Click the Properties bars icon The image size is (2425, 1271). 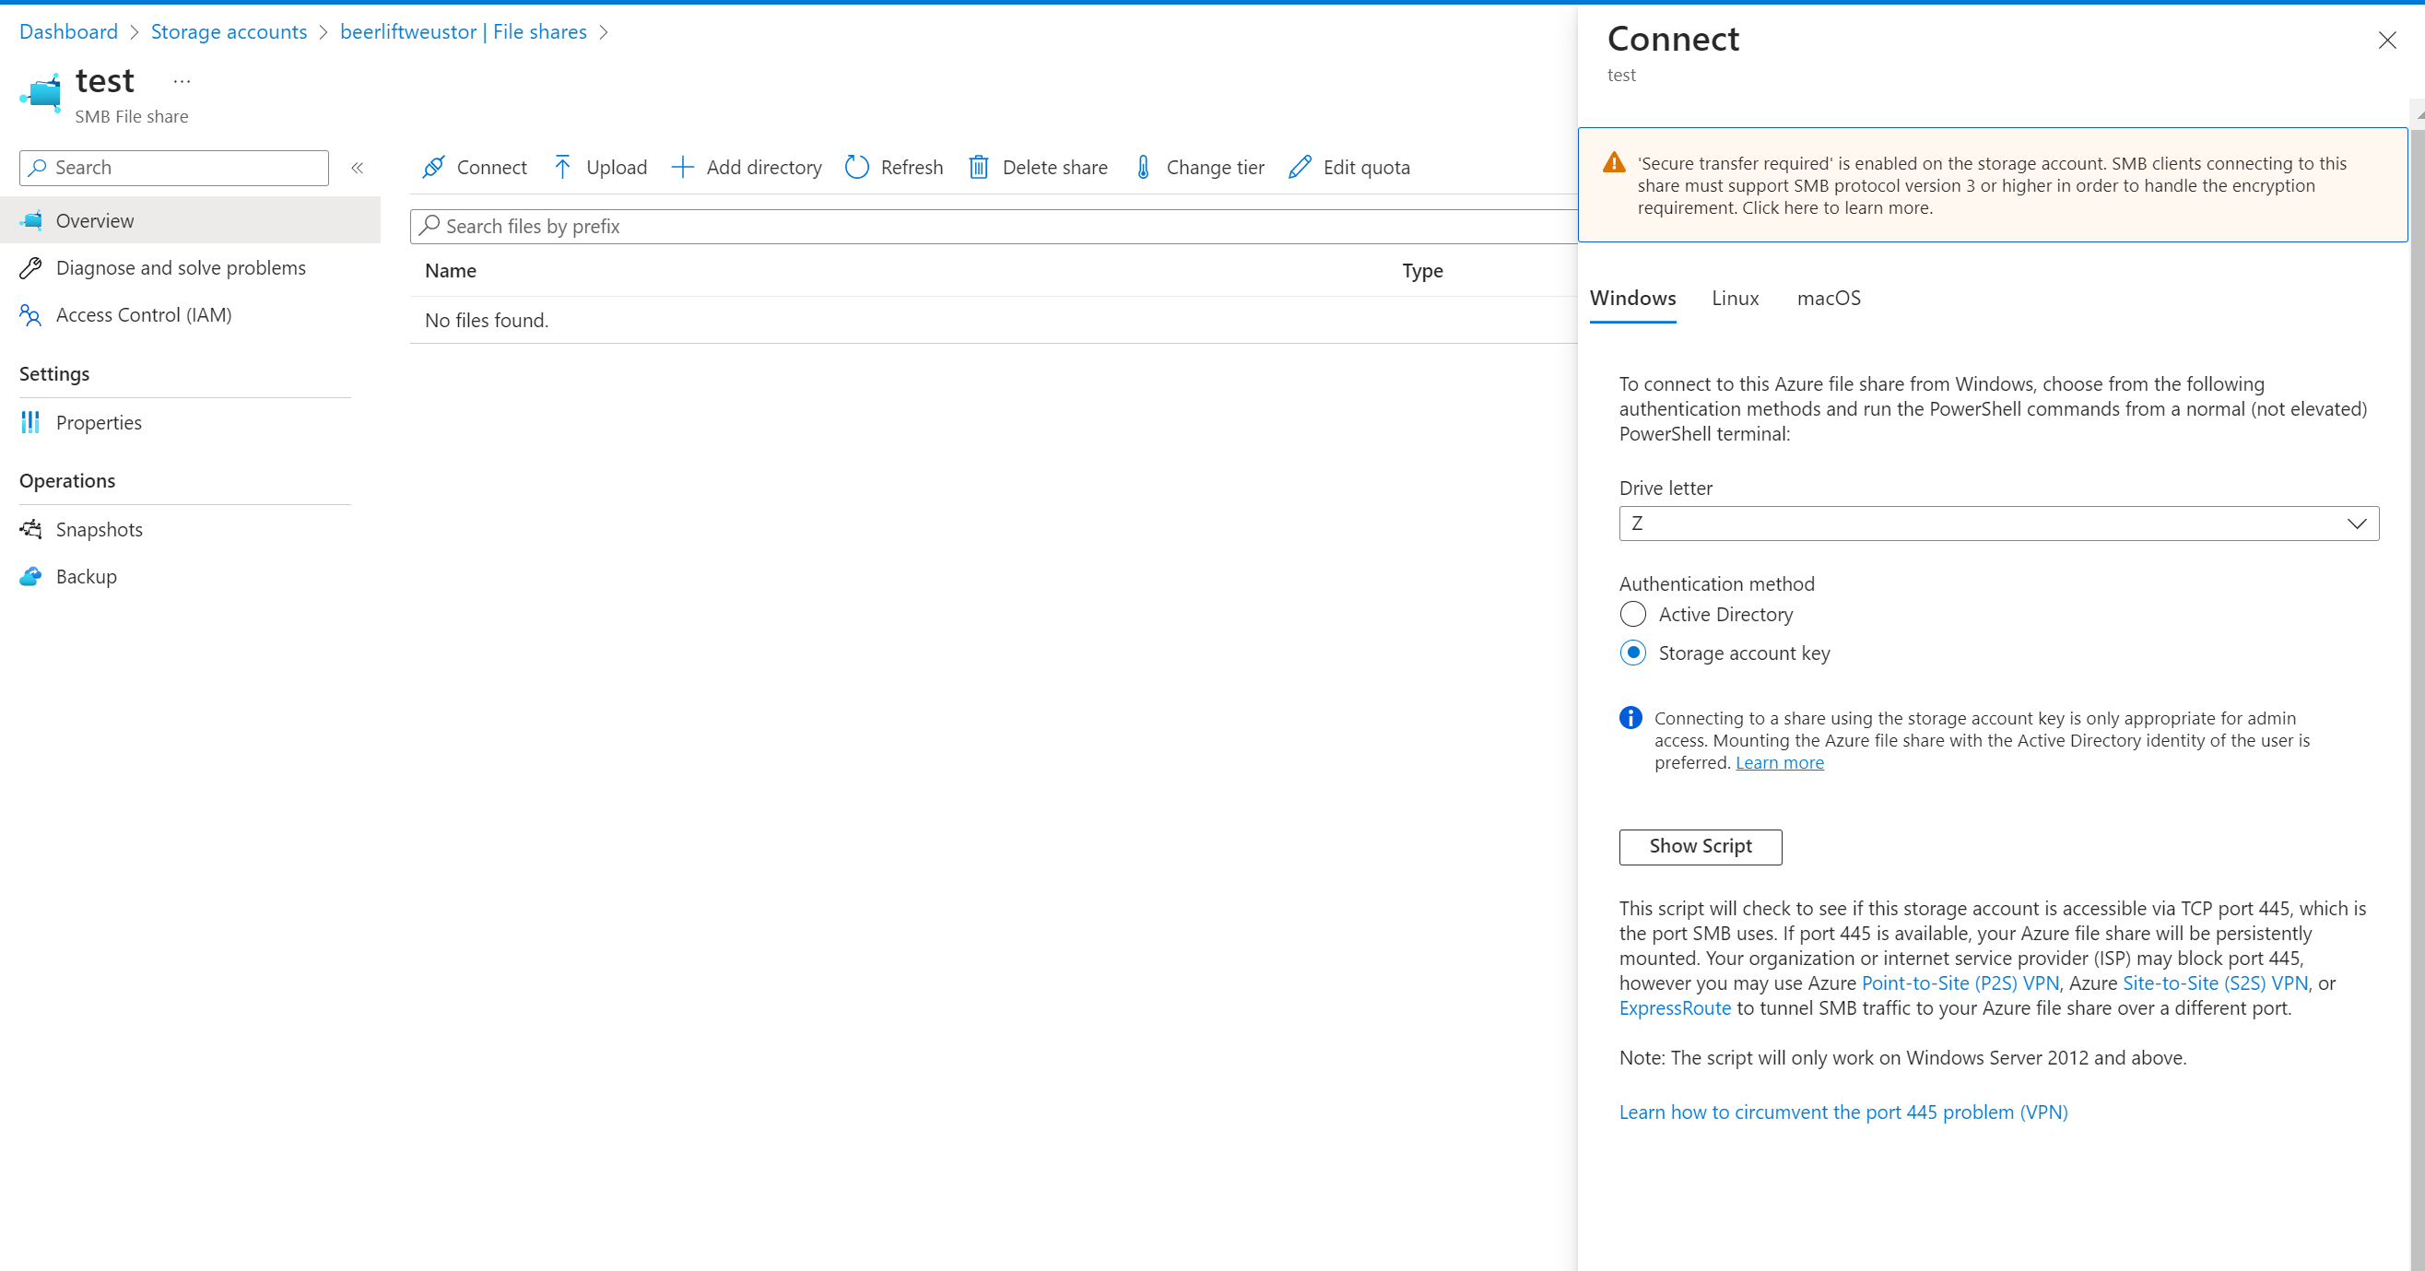pos(31,423)
